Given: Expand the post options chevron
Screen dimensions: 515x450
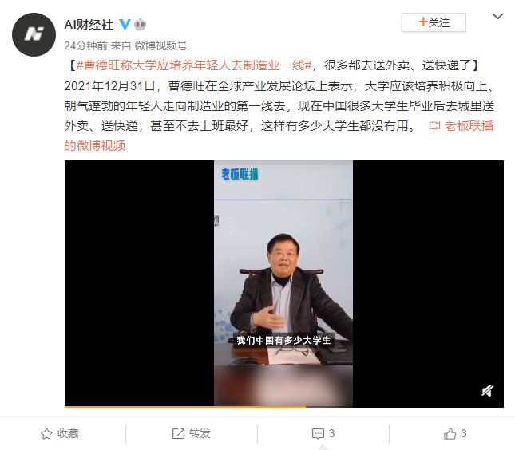Looking at the screenshot, I should 498,16.
